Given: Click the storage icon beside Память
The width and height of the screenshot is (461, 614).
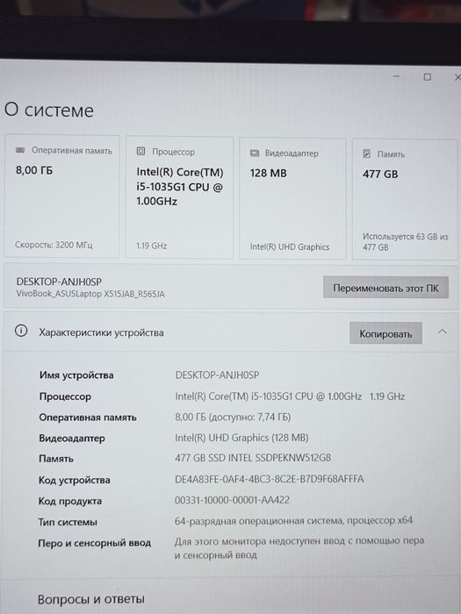Looking at the screenshot, I should [x=366, y=153].
